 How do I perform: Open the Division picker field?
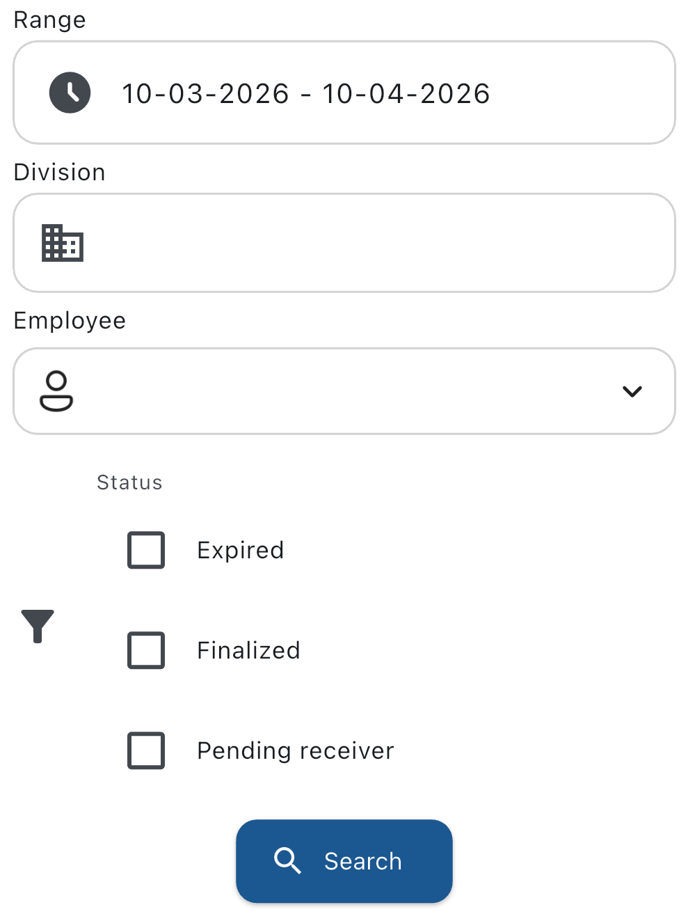(344, 243)
